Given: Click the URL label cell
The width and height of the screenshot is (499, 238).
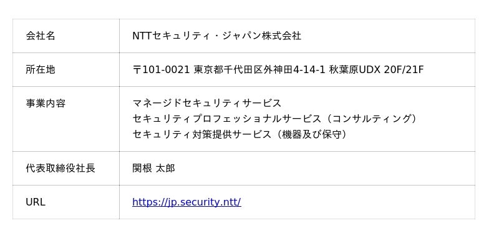Looking at the screenshot, I should coord(66,202).
